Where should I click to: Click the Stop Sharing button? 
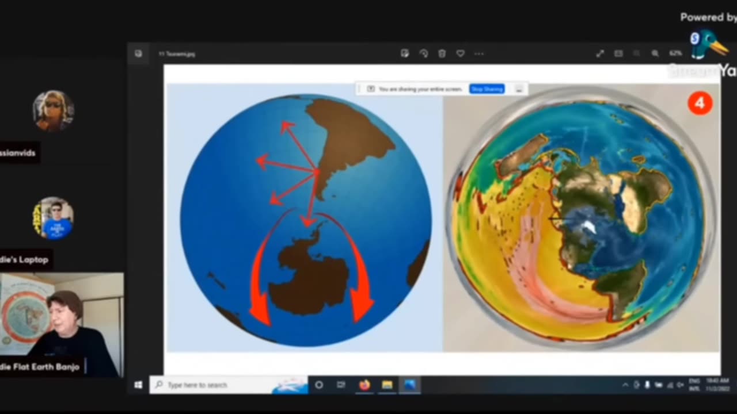coord(487,89)
